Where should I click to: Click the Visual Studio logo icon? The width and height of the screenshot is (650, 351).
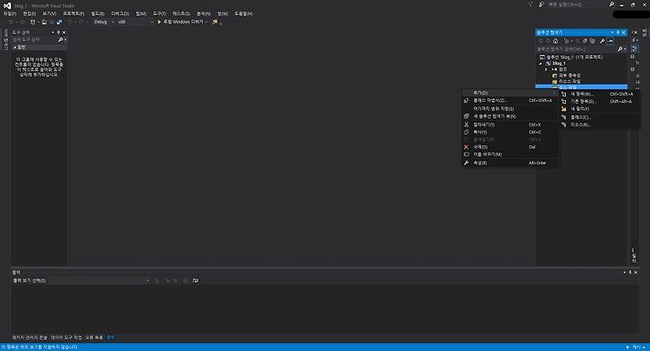7,5
